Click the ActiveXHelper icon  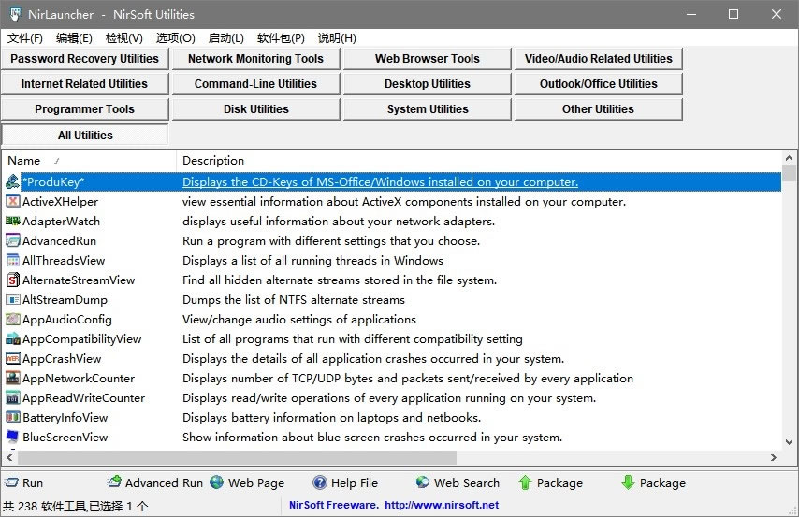pos(13,202)
